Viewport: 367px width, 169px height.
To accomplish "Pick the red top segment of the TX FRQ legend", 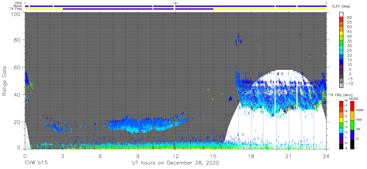I will tap(341, 104).
